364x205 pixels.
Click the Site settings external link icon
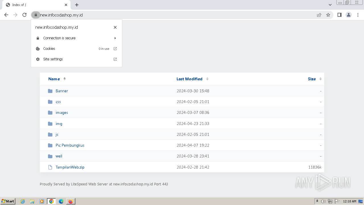pyautogui.click(x=115, y=59)
